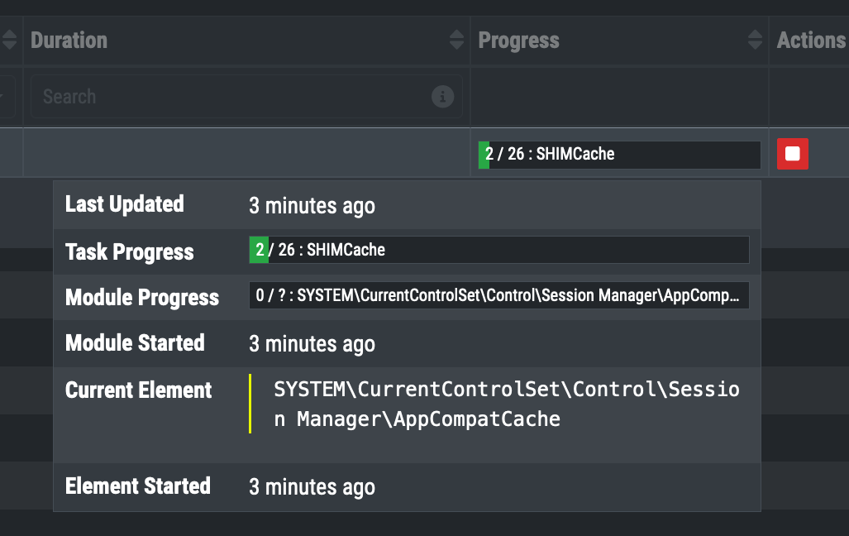849x536 pixels.
Task: Click the info icon in Duration search
Action: [x=442, y=97]
